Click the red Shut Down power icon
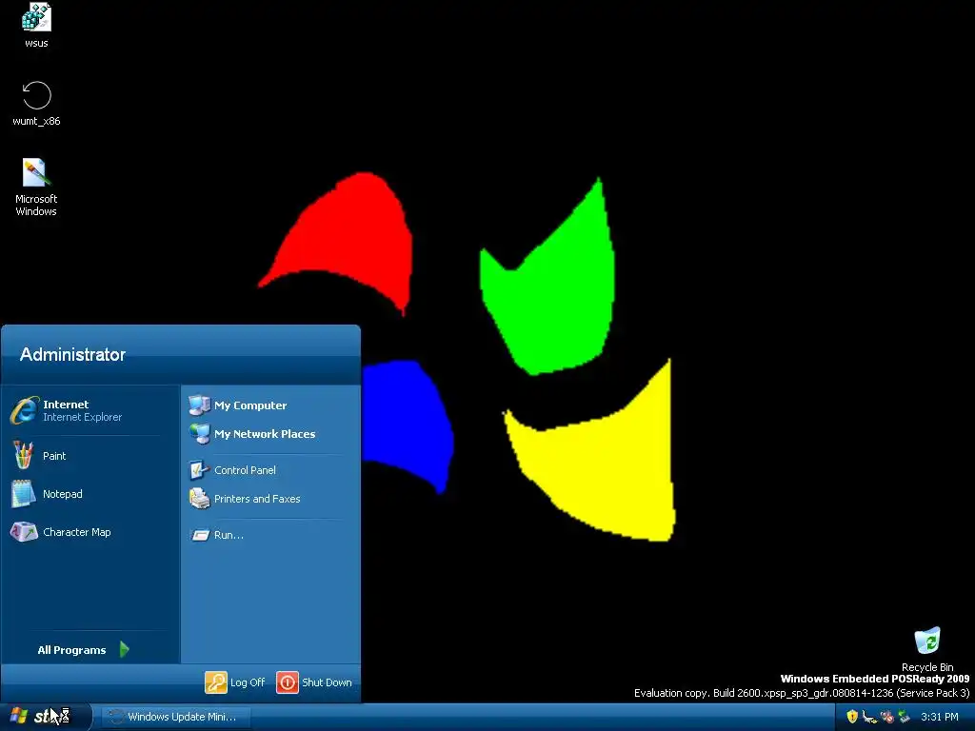 coord(288,682)
